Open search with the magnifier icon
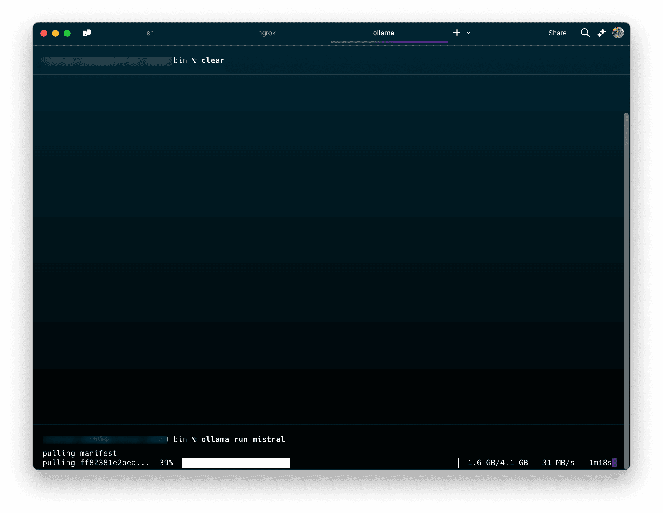The height and width of the screenshot is (513, 663). click(x=585, y=33)
